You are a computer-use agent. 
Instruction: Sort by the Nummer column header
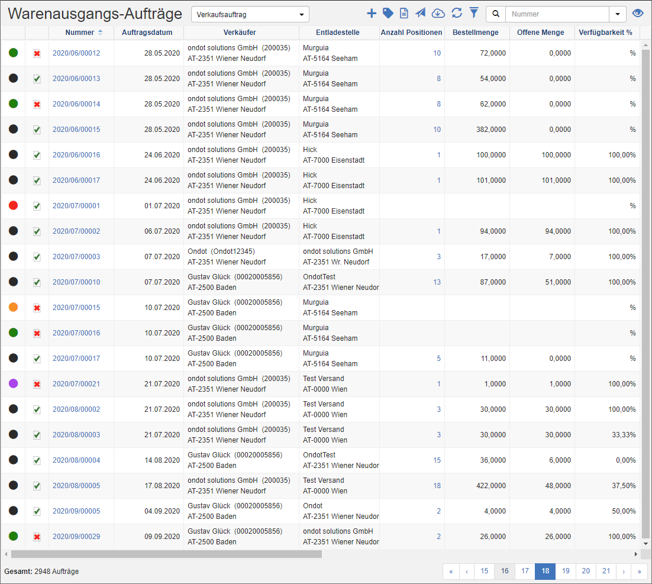(x=80, y=33)
